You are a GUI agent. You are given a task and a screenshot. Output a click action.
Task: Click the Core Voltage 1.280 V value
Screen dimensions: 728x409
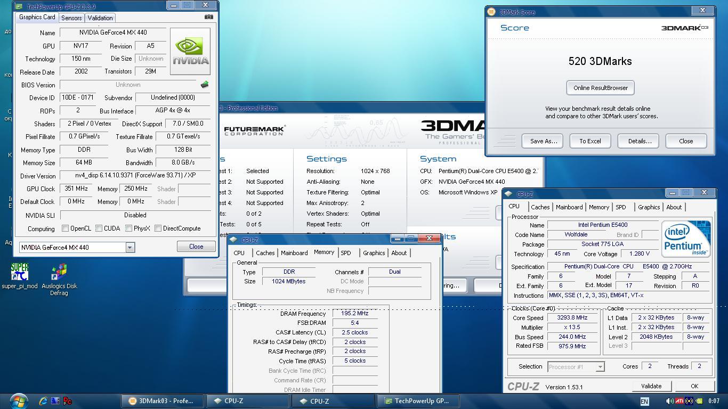pos(639,254)
